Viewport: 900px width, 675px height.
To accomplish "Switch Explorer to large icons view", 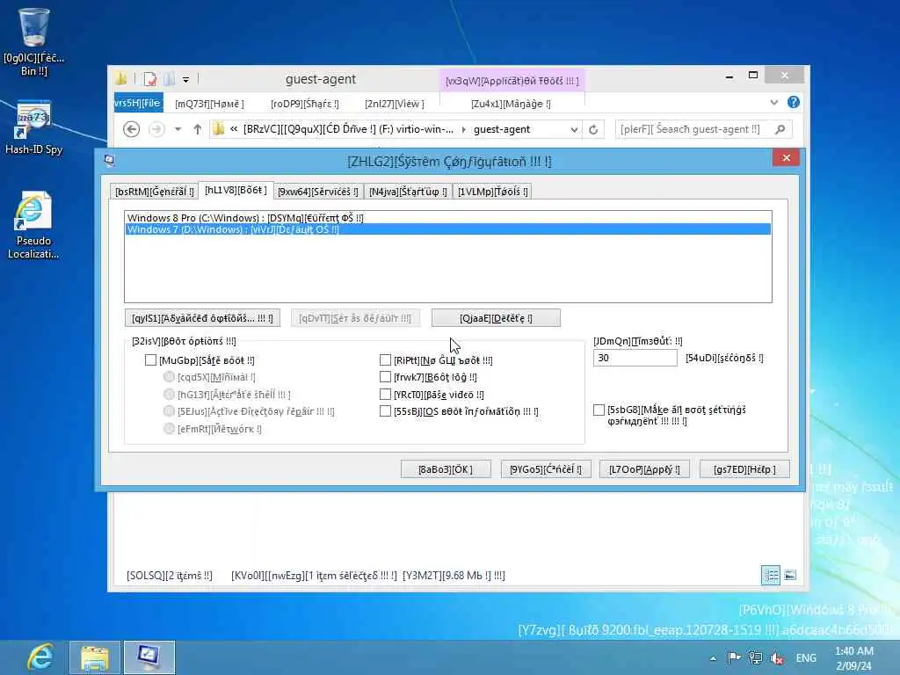I will coord(790,575).
